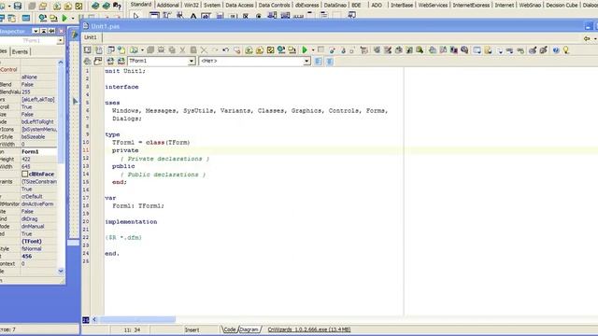
Task: Click the vertical strip's collapse arrow handle
Action: coord(75,102)
